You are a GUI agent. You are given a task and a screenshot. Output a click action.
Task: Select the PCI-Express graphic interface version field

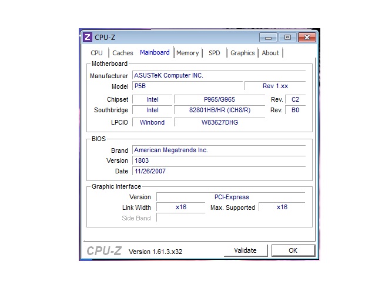click(x=231, y=197)
